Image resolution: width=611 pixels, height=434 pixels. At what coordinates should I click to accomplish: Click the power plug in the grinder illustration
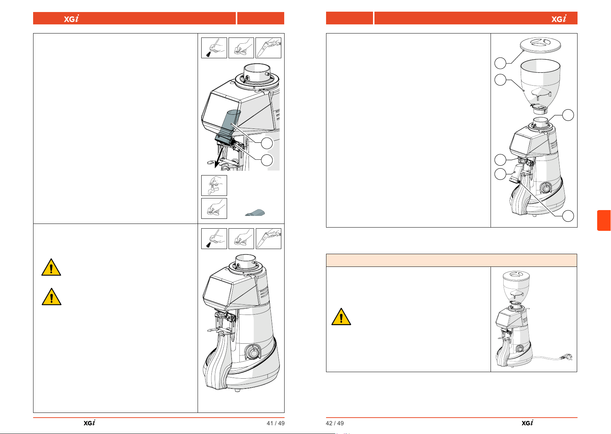(x=568, y=358)
